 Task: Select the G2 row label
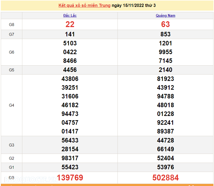pos(11,158)
